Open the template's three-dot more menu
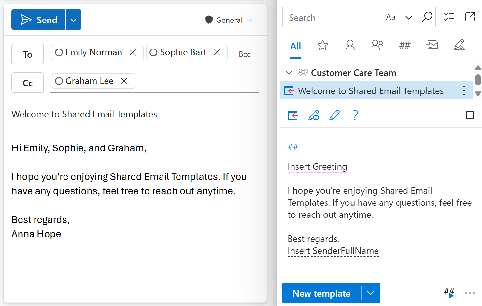The image size is (482, 306). point(464,90)
